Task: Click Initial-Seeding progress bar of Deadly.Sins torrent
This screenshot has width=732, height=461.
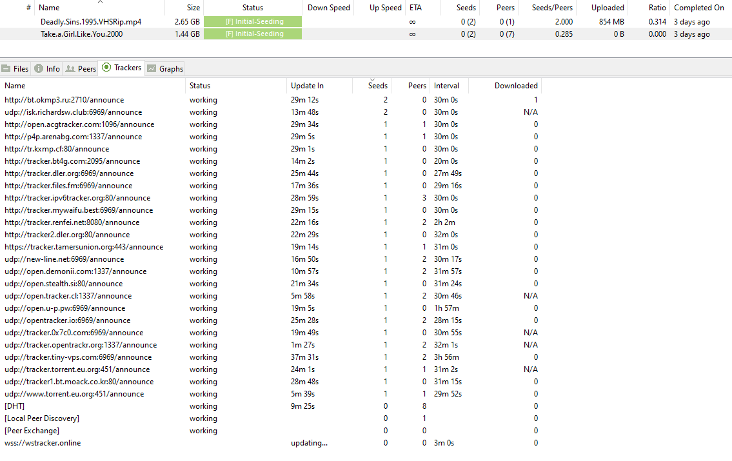Action: coord(253,21)
